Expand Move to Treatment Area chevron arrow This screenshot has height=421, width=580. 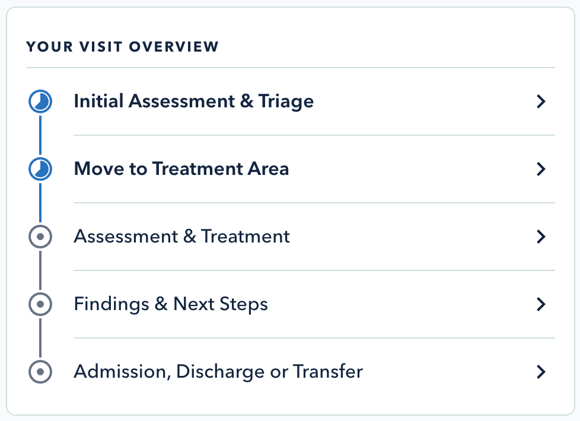(540, 170)
